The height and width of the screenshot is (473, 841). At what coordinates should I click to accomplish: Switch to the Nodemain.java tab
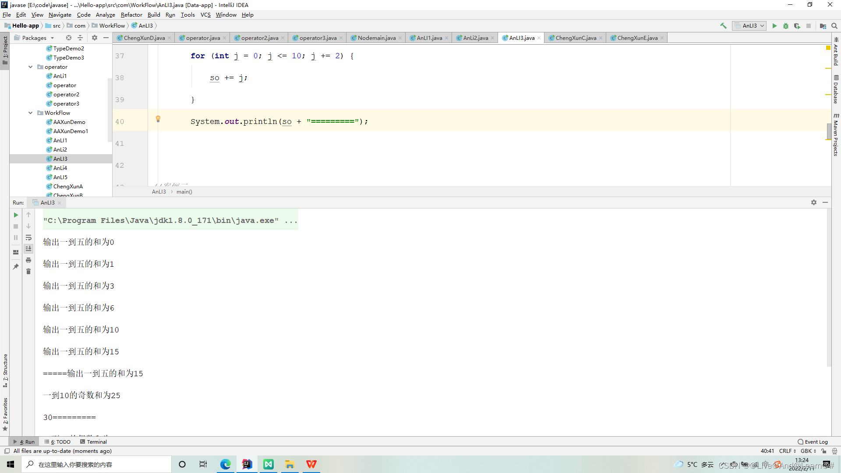tap(376, 38)
